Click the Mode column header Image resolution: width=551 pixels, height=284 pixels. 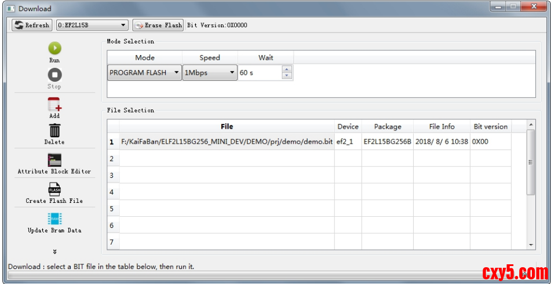tap(144, 57)
